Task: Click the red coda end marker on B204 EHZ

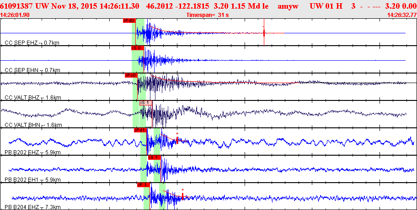Action: coord(183,196)
